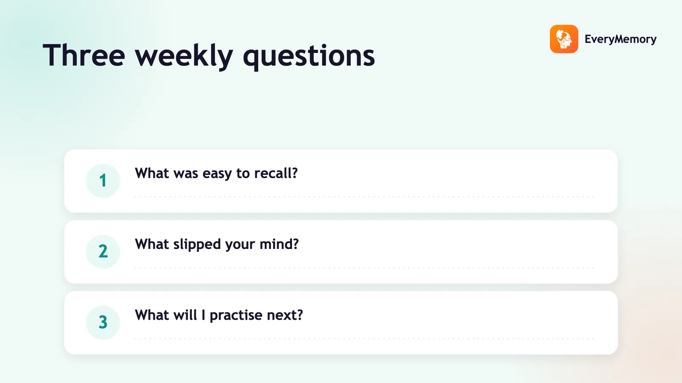
Task: Select the number 2 circle badge
Action: [x=103, y=252]
